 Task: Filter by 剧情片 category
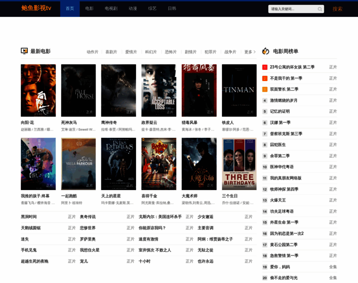191,52
